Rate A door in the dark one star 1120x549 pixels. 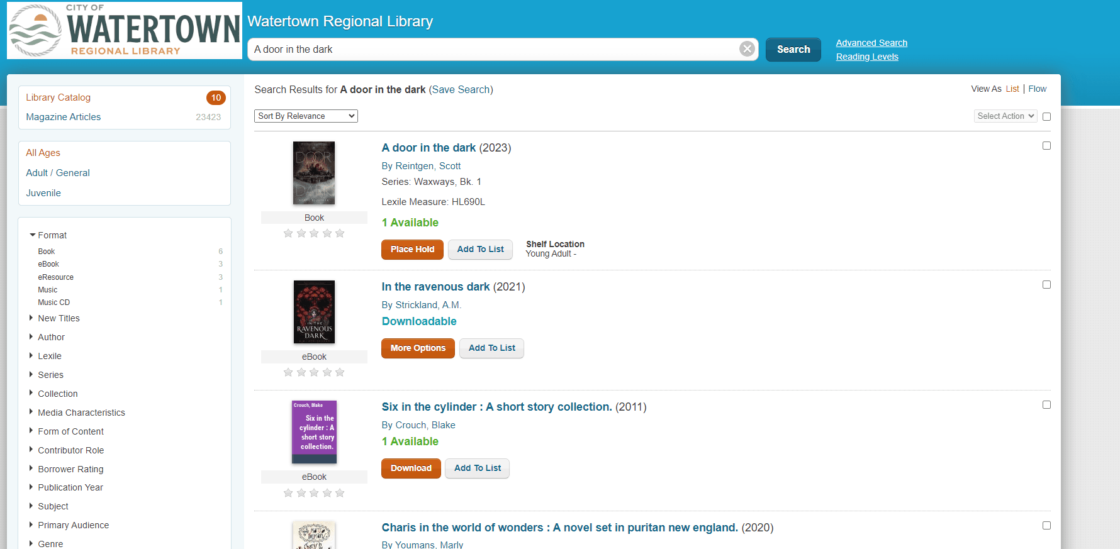[288, 233]
